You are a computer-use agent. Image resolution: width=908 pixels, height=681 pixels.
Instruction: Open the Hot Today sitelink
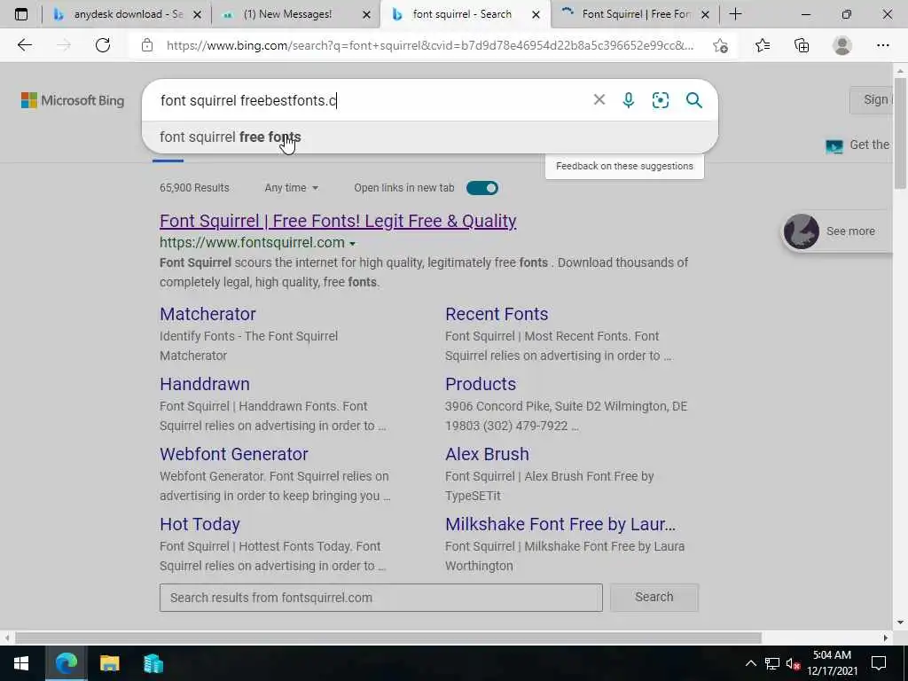click(x=200, y=524)
